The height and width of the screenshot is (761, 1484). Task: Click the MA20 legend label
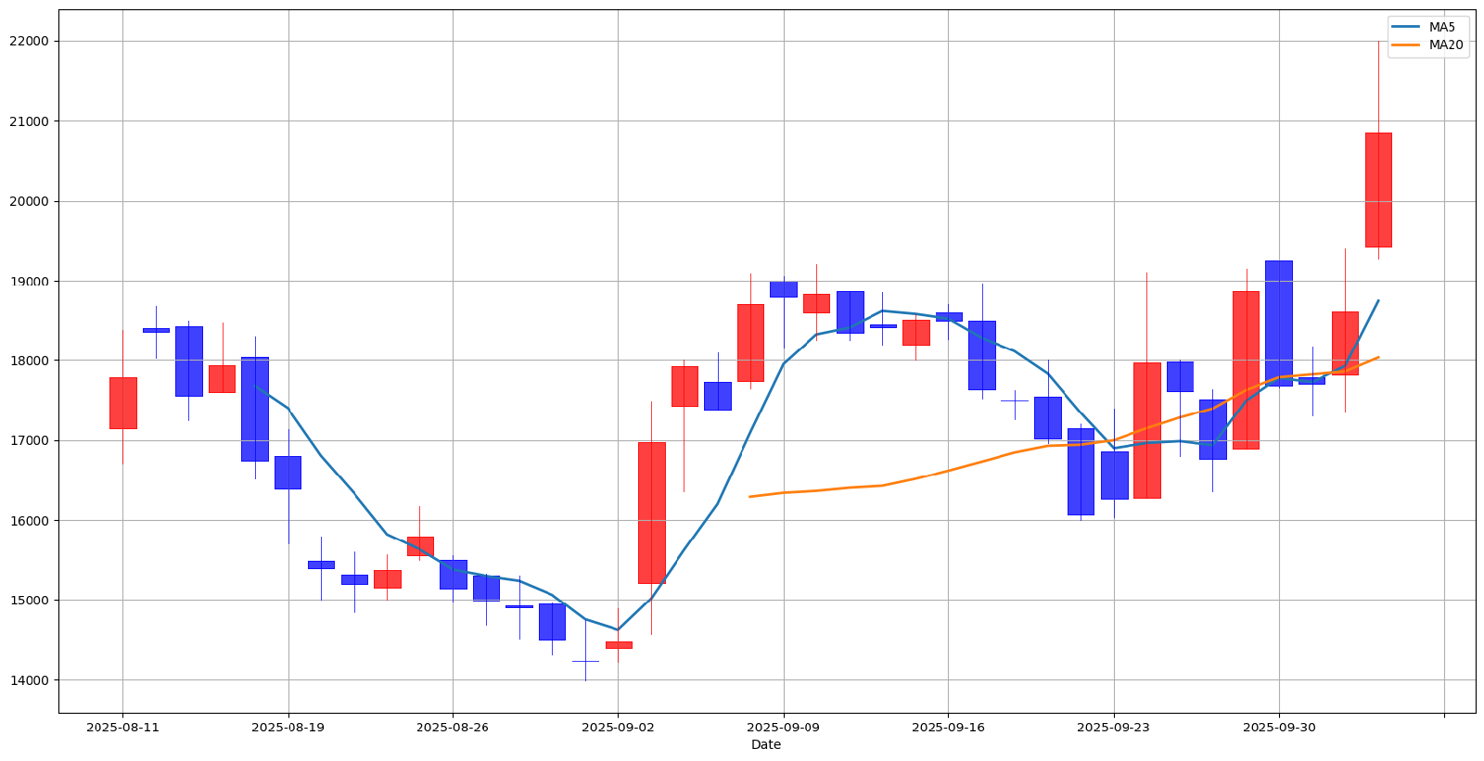tap(1445, 44)
